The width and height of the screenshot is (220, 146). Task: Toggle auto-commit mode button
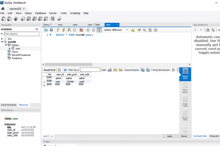99,30
